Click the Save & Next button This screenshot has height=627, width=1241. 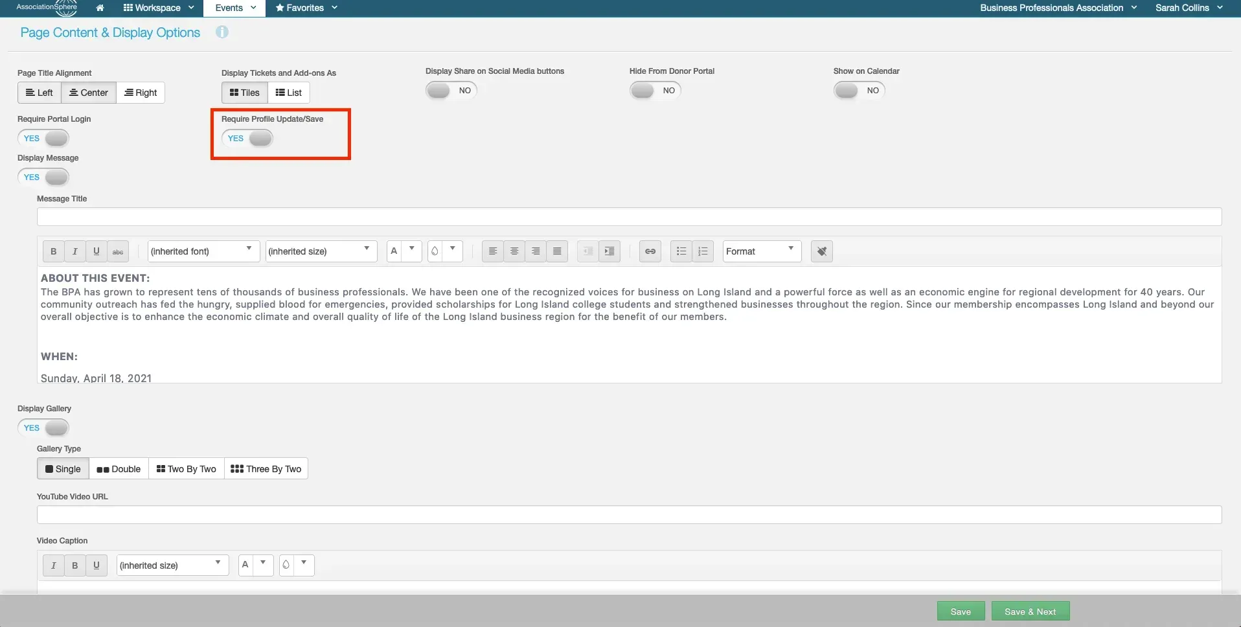click(x=1030, y=611)
